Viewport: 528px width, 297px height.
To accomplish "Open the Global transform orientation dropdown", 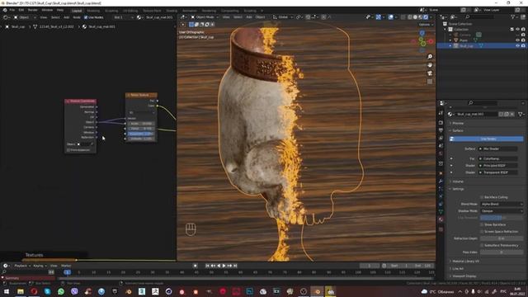I will [x=283, y=17].
